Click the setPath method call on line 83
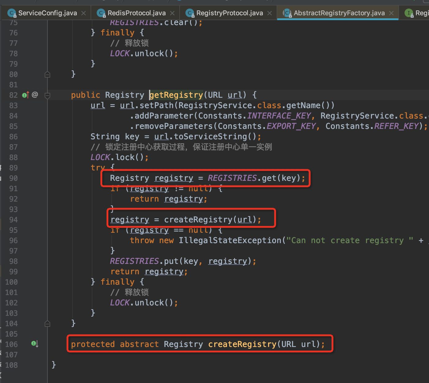429x383 pixels. (157, 105)
